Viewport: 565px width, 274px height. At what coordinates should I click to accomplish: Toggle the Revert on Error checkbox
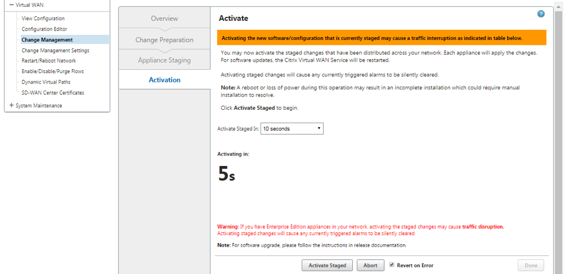tap(392, 265)
